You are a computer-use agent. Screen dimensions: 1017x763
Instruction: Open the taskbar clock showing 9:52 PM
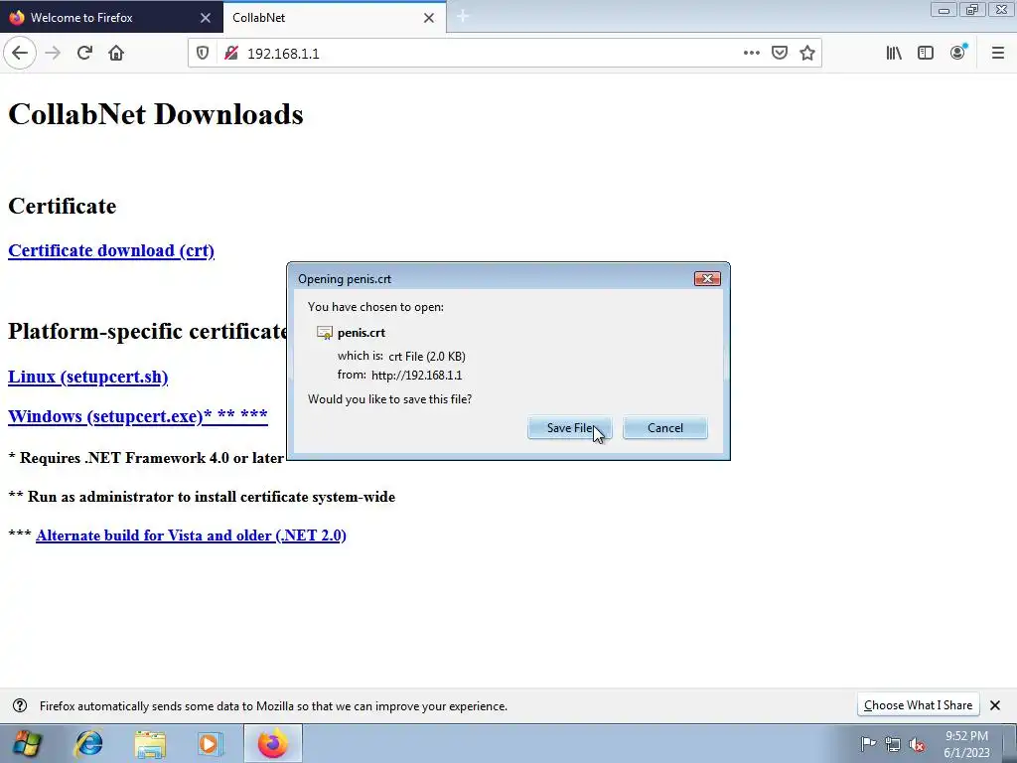coord(966,744)
